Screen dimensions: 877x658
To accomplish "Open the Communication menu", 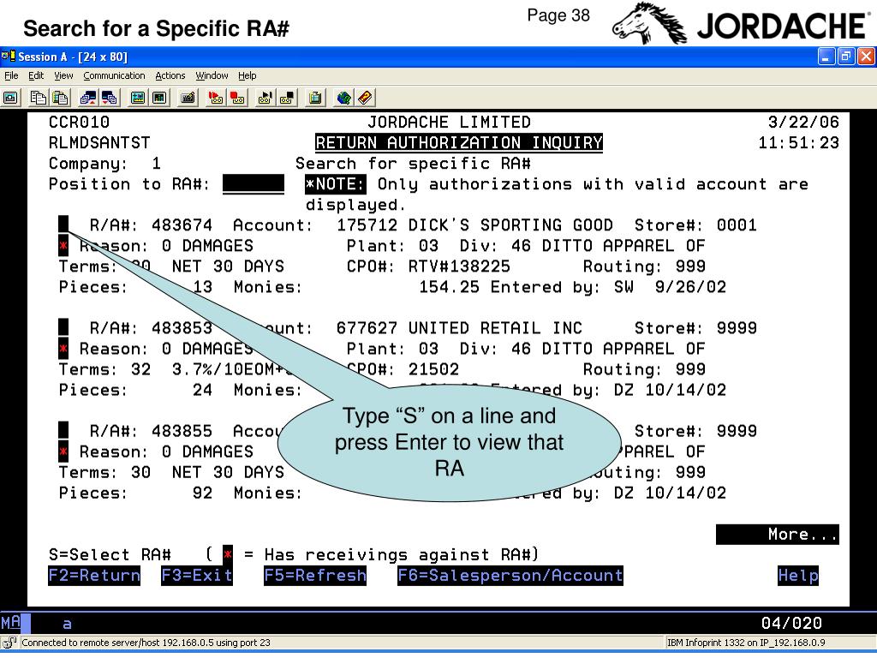I will [x=114, y=75].
